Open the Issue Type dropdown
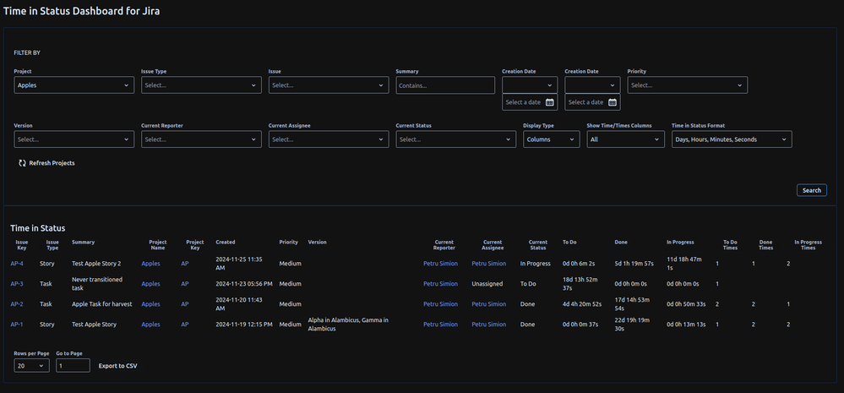Viewport: 844px width, 393px height. [201, 85]
